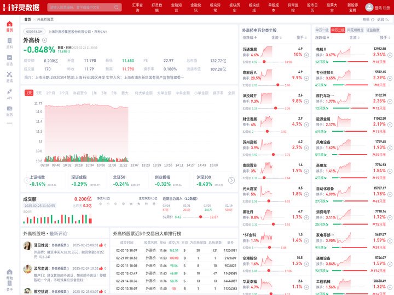Click next arrow on index carousel
This screenshot has width=394, height=295.
coord(231,180)
